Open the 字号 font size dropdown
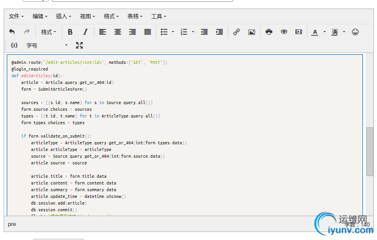Image resolution: width=377 pixels, height=240 pixels. coord(47,45)
